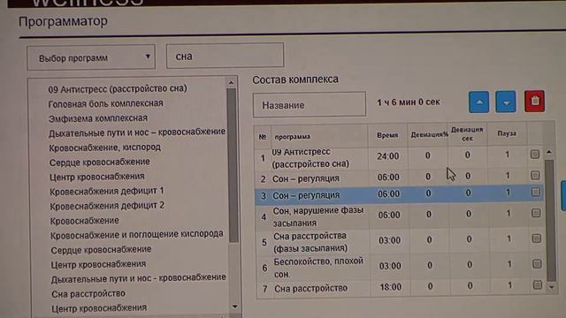
Task: Click the 'Пауза' column header
Action: coord(507,133)
